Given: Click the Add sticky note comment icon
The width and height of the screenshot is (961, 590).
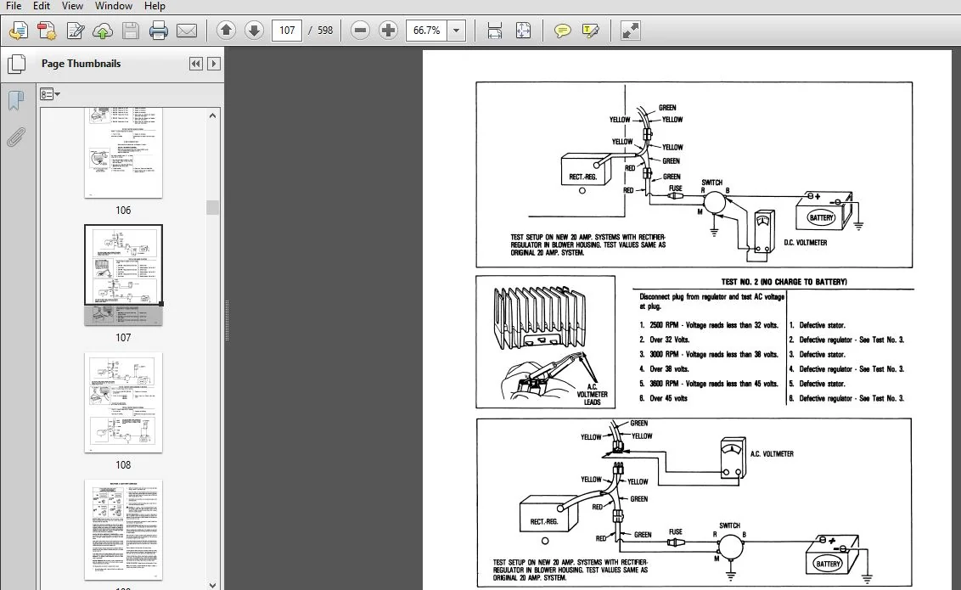Looking at the screenshot, I should pyautogui.click(x=562, y=30).
